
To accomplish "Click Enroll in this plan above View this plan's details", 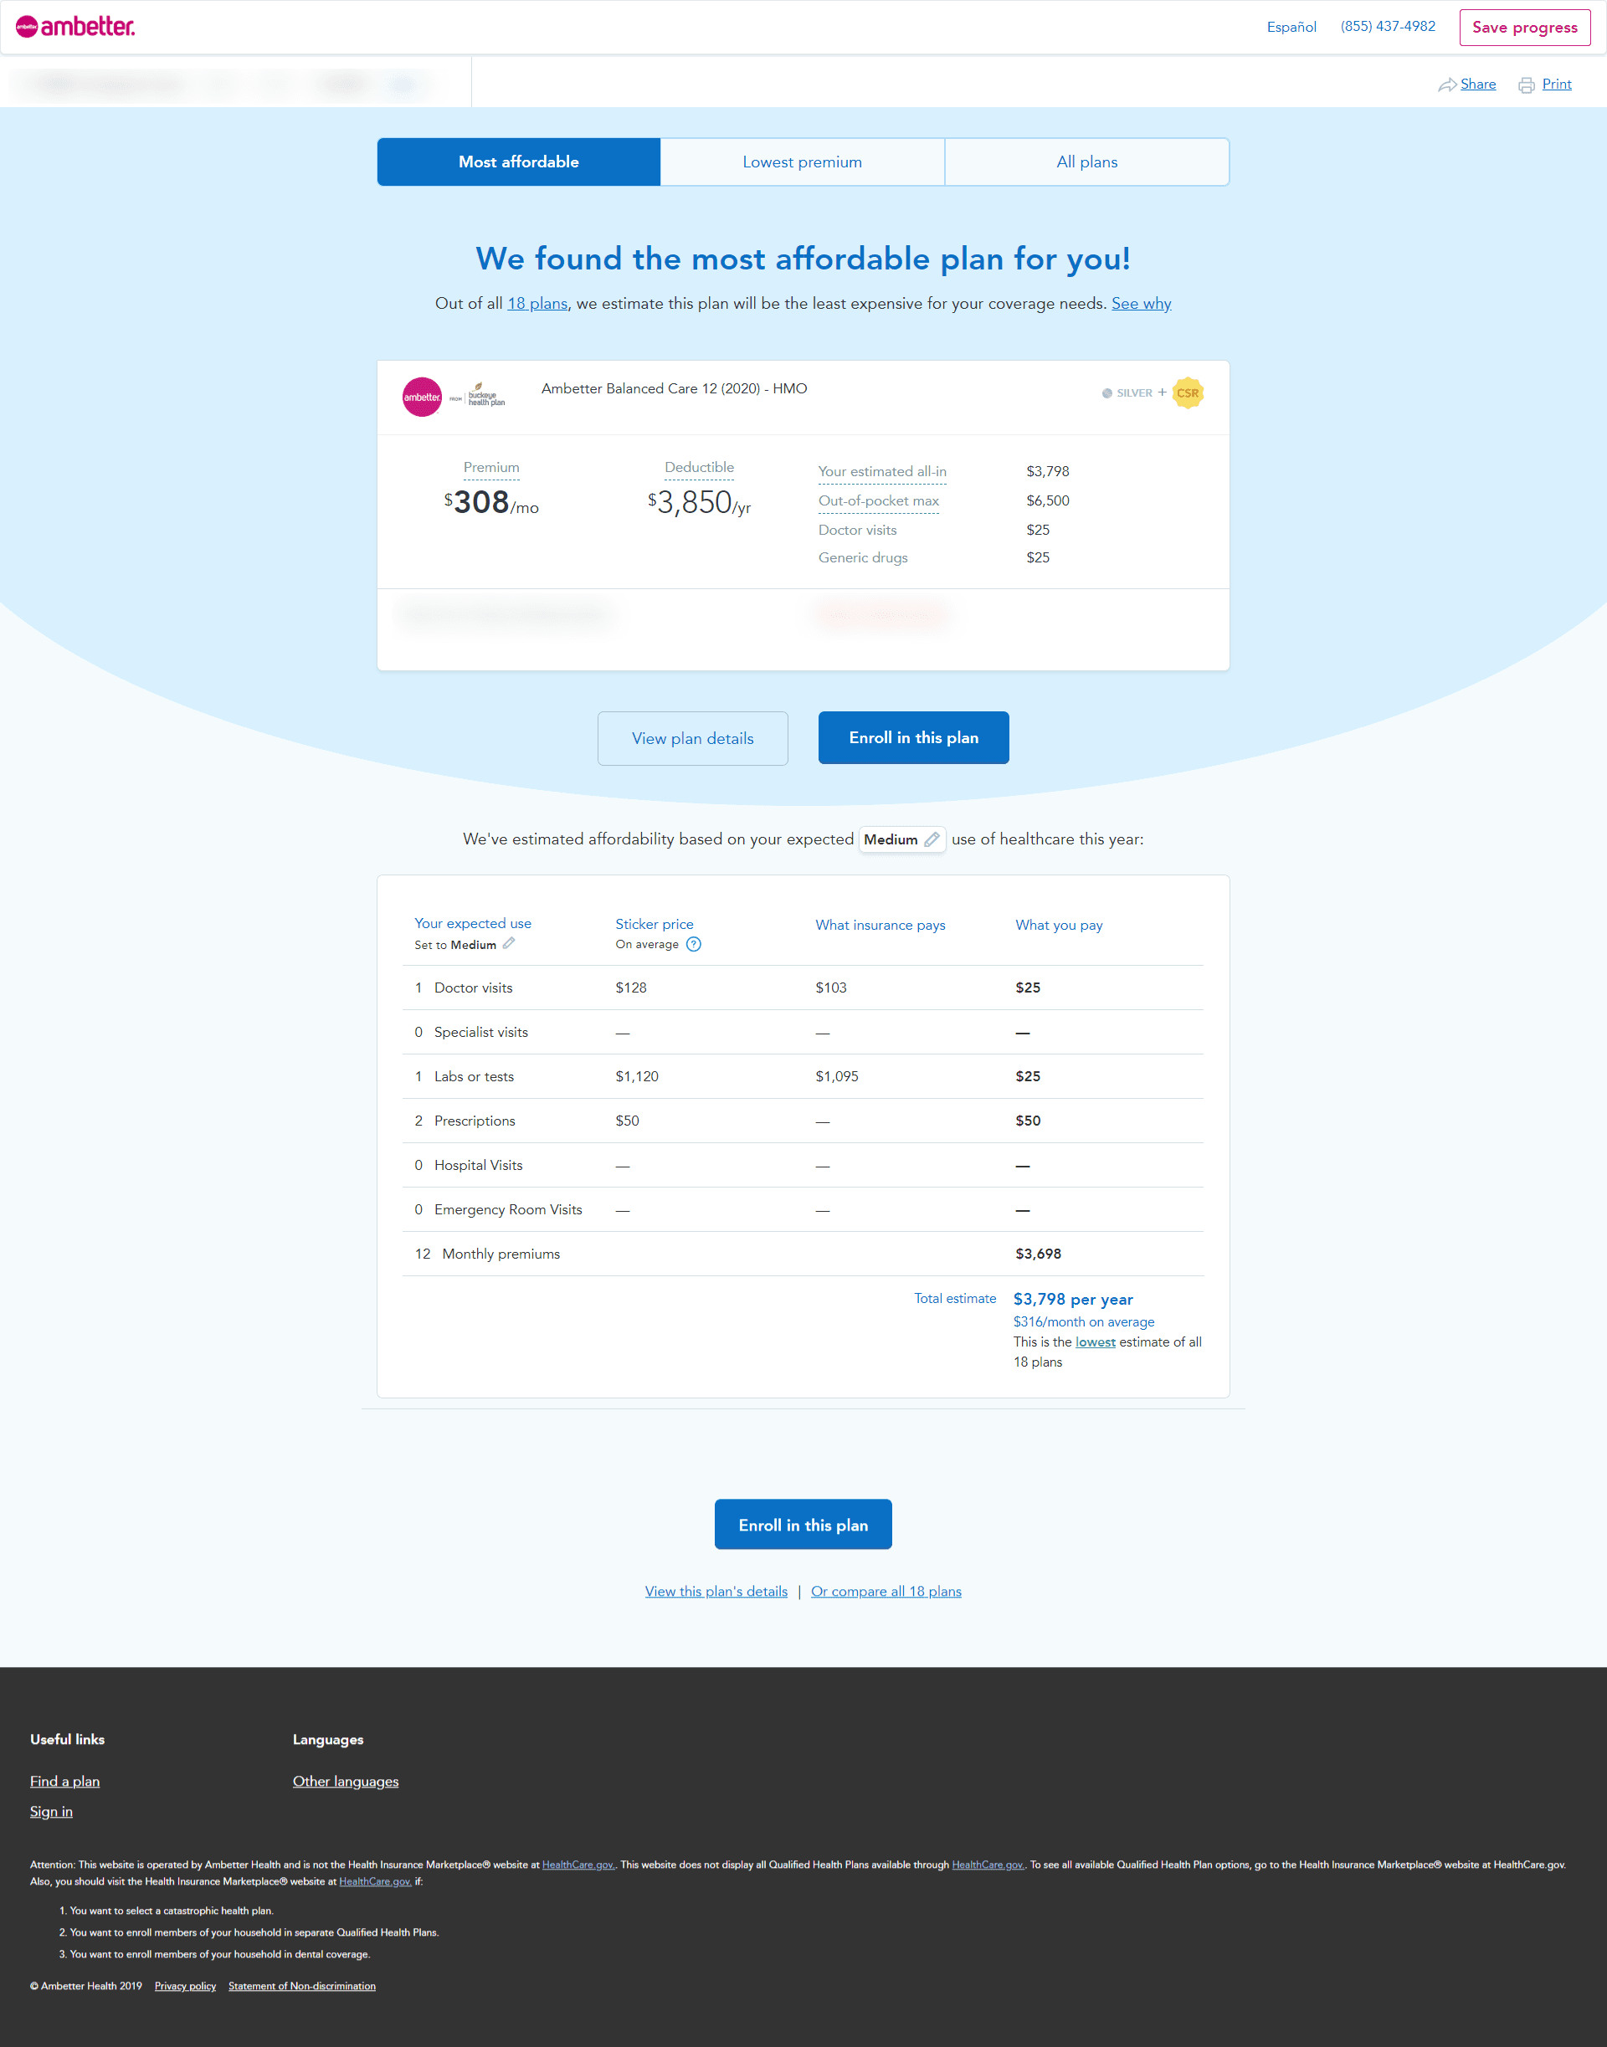I will [x=803, y=1525].
